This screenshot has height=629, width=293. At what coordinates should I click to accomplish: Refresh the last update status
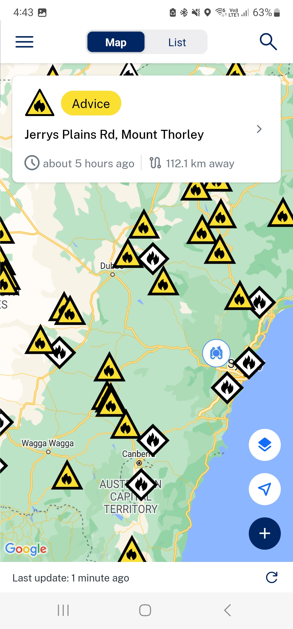[272, 577]
